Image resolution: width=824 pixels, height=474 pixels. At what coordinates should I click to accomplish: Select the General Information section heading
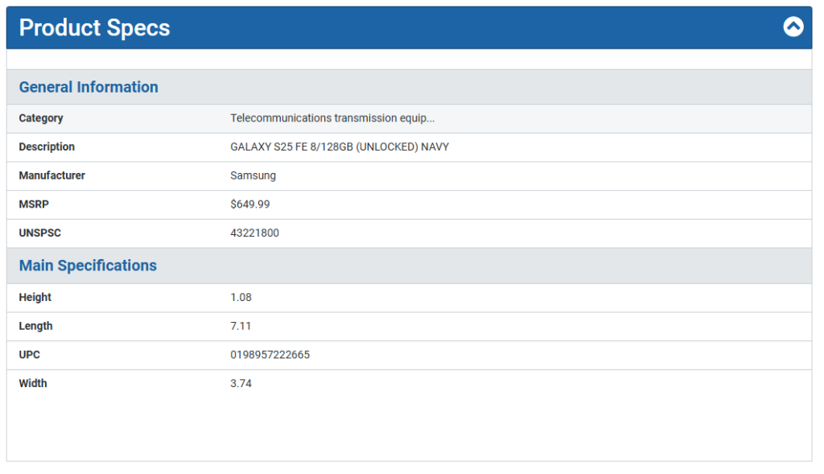coord(89,87)
